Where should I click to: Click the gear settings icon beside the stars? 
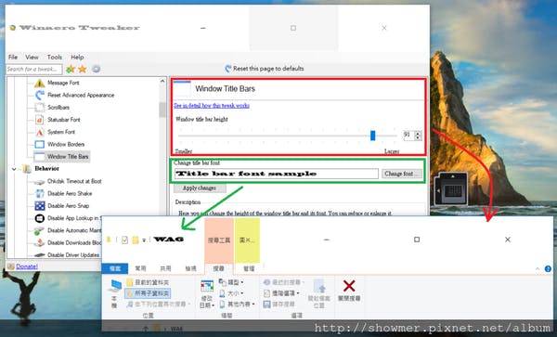point(96,69)
